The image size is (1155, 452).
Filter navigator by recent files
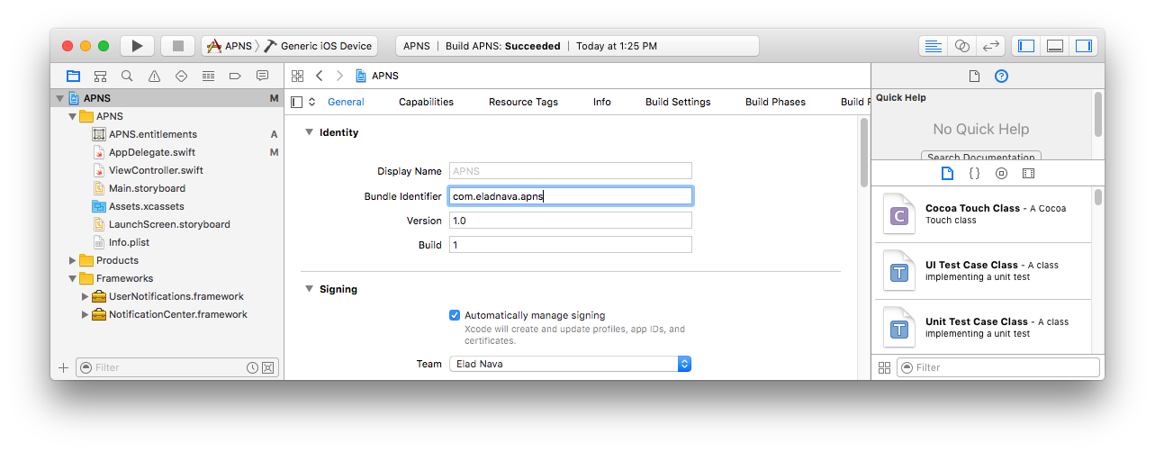tap(253, 367)
